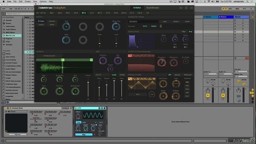Open the Y-axis parameter dropdown under XY pad
The image size is (256, 144).
pos(22,134)
